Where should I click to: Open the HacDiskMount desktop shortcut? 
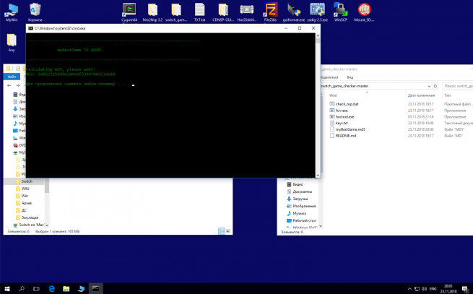coord(247,11)
